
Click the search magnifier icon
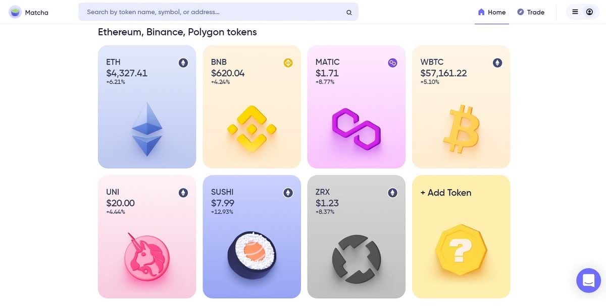pos(349,13)
